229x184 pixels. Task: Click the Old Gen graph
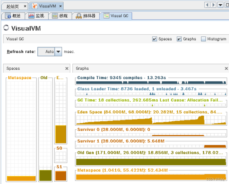point(151,161)
